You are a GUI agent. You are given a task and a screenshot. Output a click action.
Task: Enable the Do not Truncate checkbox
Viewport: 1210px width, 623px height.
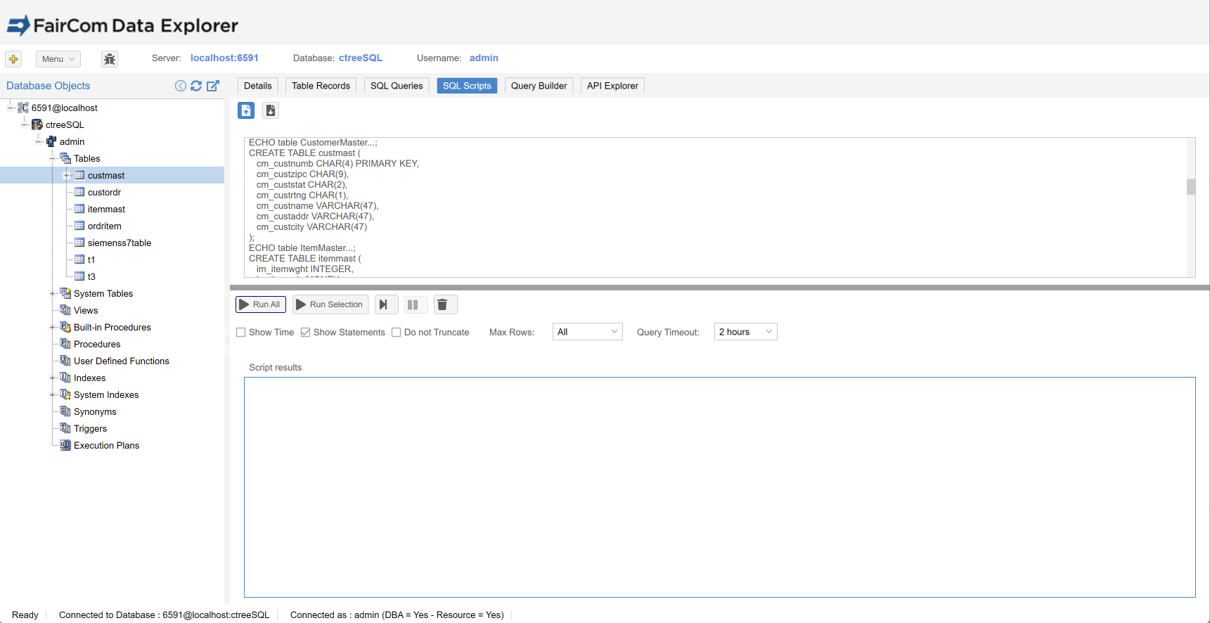(x=397, y=333)
